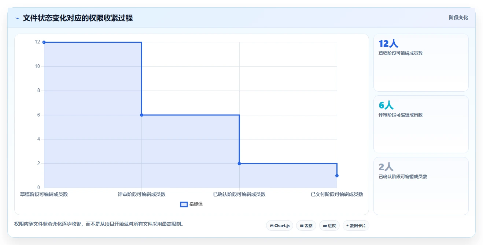483x245 pixels.
Task: Click the data point at value 12
Action: tap(44, 42)
